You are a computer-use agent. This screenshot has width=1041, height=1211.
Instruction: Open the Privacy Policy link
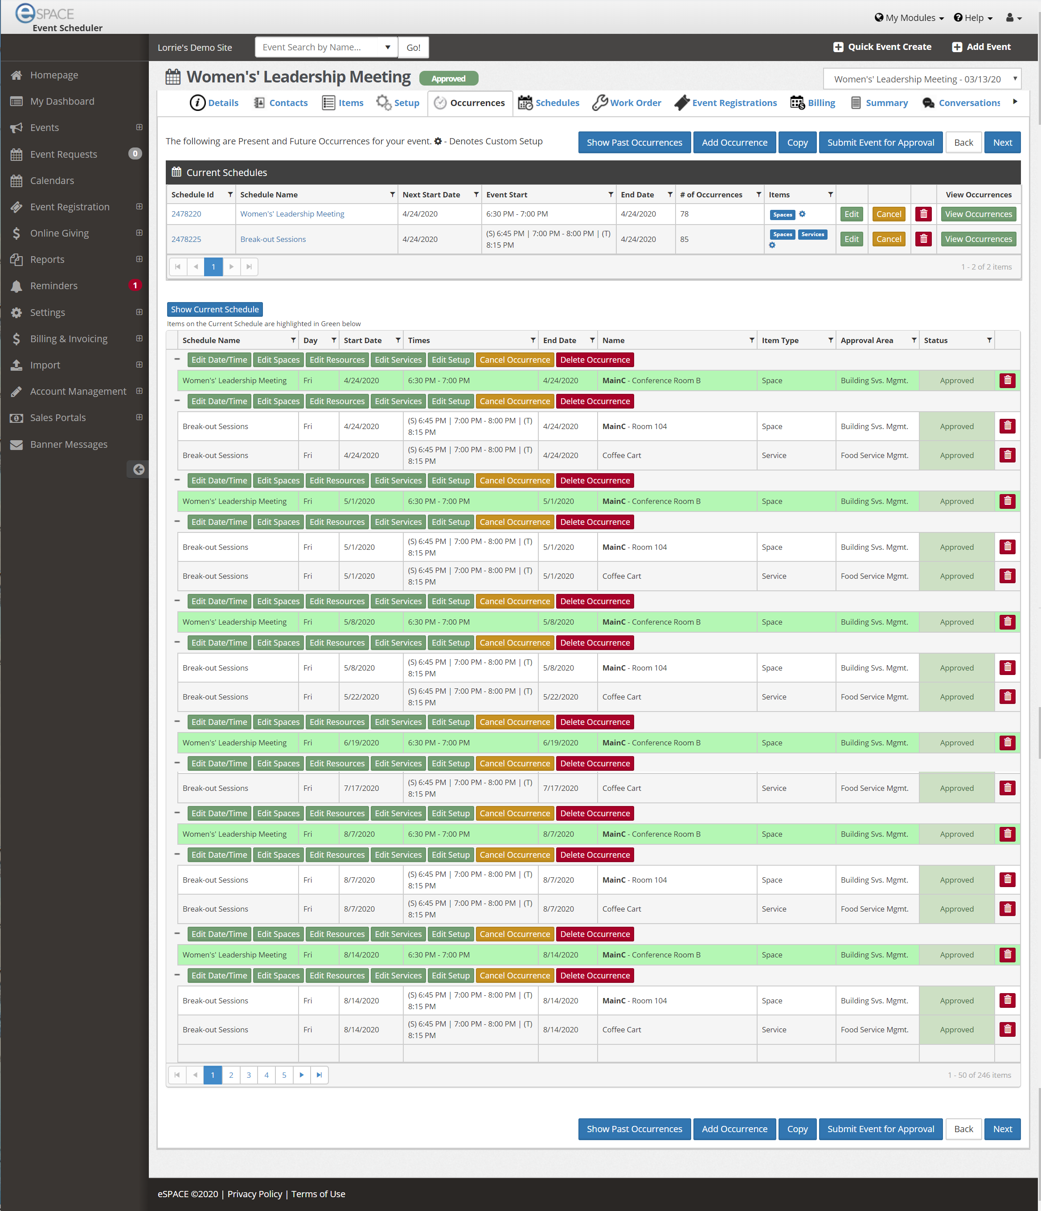[x=254, y=1194]
